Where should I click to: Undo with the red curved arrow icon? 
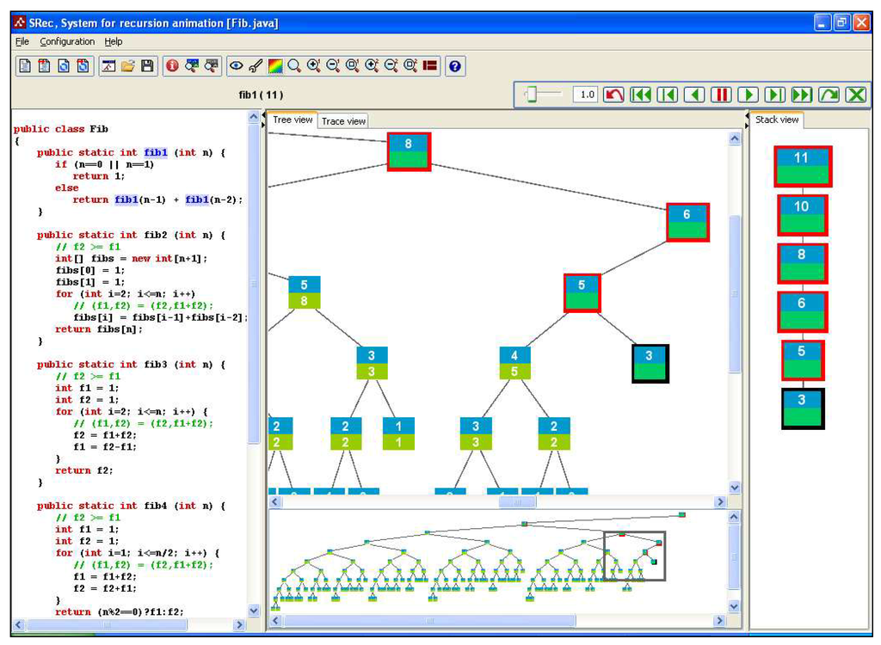click(x=614, y=95)
